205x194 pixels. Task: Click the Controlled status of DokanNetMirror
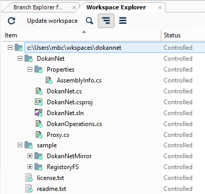[x=178, y=156]
